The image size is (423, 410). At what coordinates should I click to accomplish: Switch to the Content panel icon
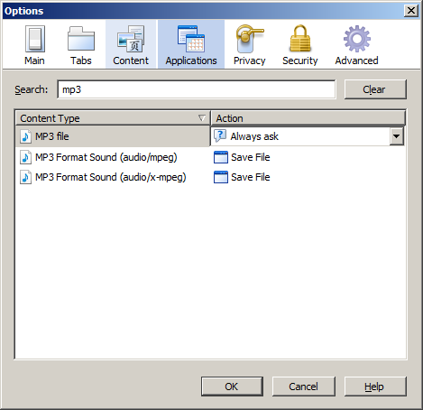tap(131, 39)
